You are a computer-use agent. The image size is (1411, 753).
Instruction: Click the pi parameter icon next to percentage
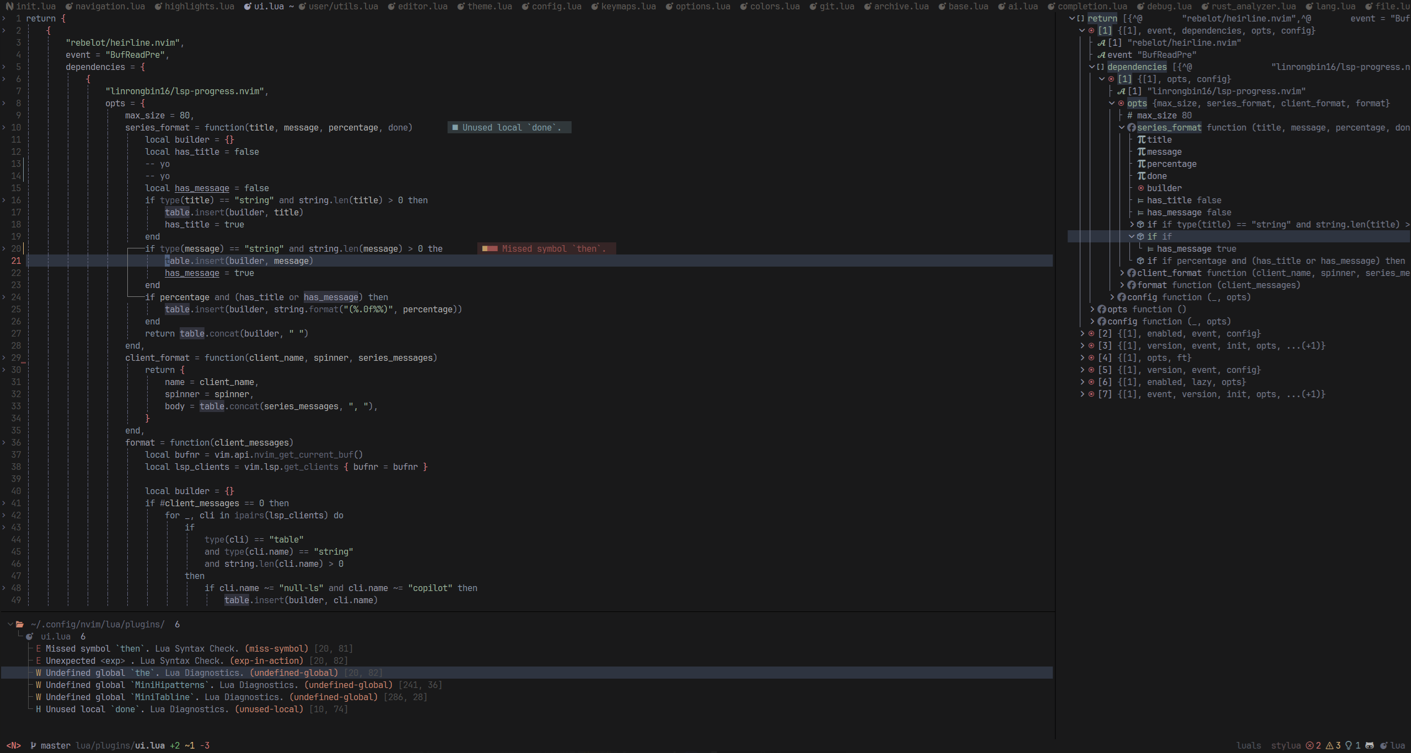1141,164
